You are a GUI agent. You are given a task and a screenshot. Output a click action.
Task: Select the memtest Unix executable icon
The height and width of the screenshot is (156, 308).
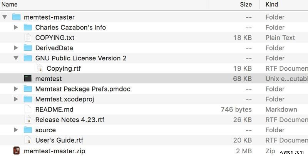pyautogui.click(x=28, y=78)
